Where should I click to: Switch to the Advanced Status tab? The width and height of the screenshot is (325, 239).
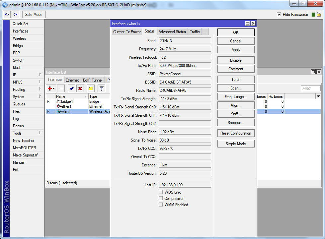point(172,32)
